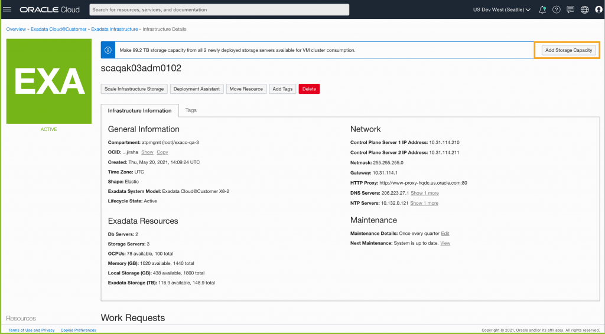This screenshot has height=334, width=605.
Task: Show the full OCID
Action: tap(147, 153)
